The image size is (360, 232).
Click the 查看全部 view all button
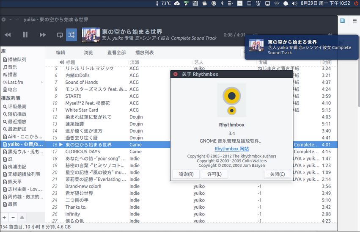pyautogui.click(x=116, y=52)
